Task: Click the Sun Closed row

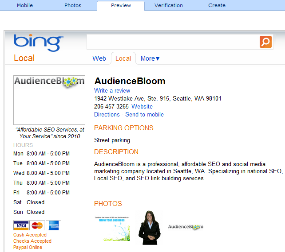Action: (29, 212)
